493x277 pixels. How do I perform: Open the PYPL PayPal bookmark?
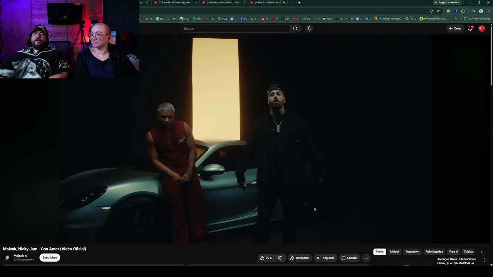coord(172,18)
